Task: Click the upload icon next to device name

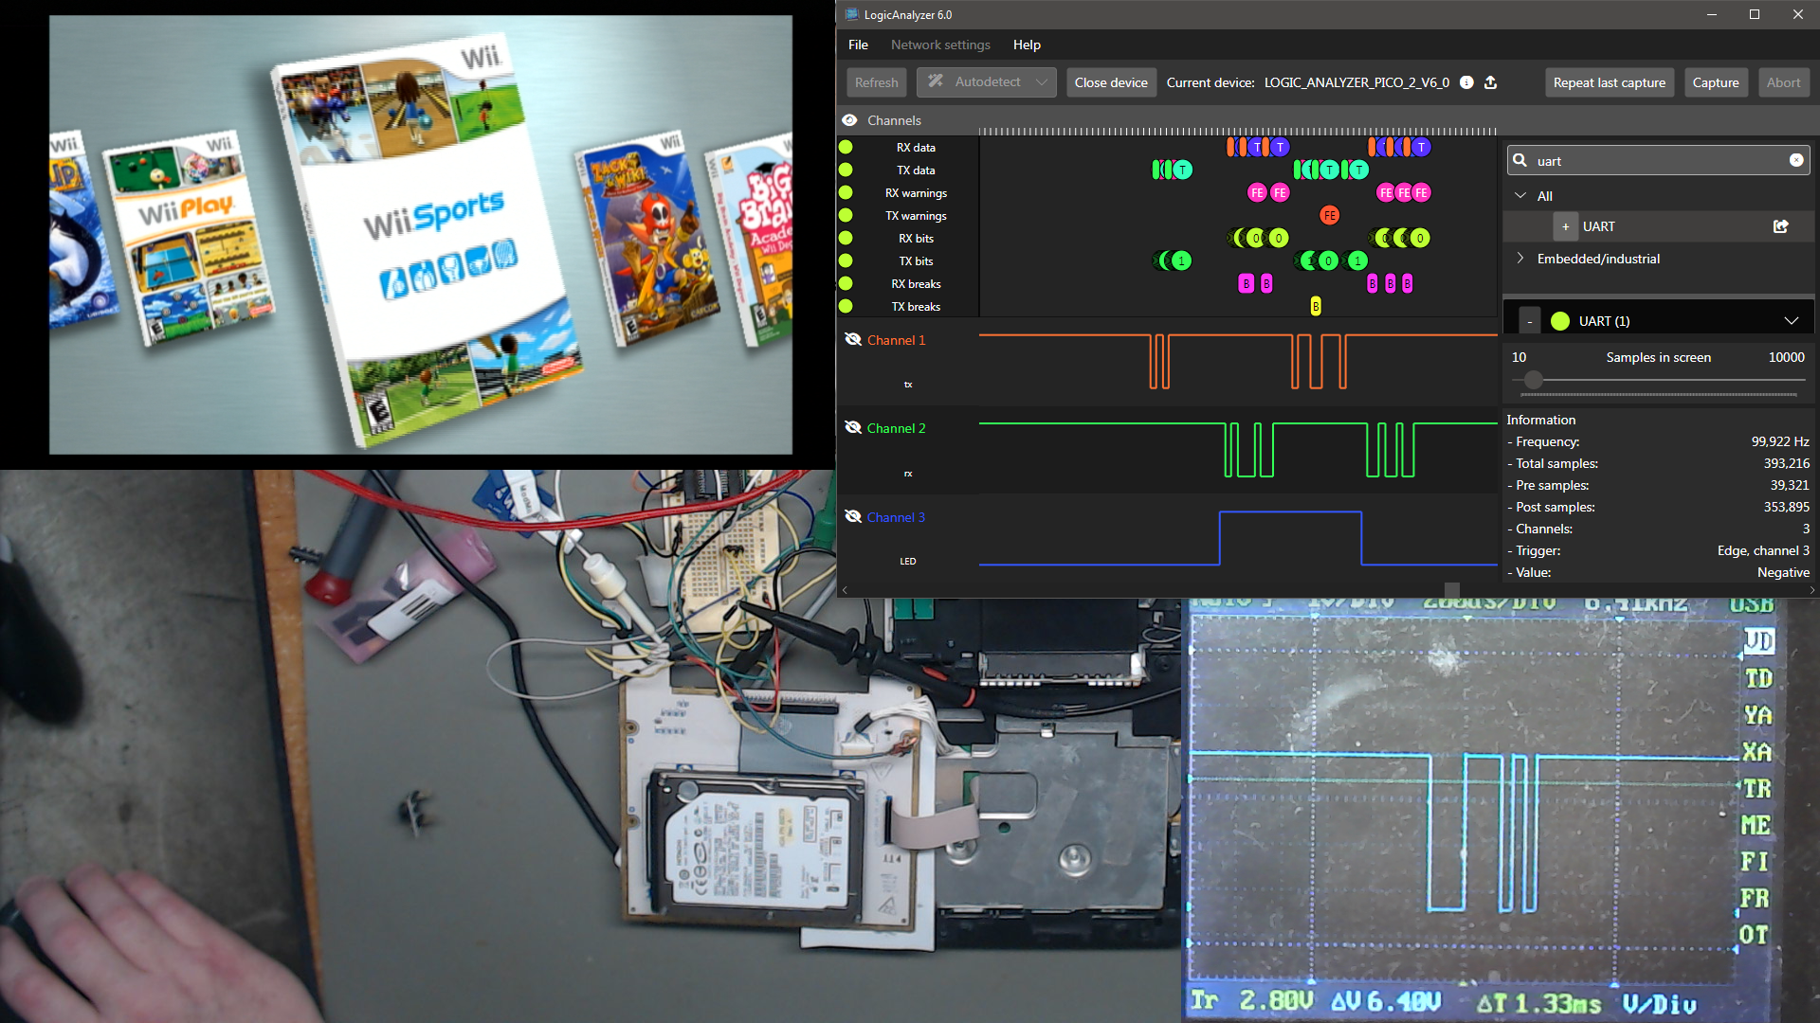Action: click(x=1490, y=82)
